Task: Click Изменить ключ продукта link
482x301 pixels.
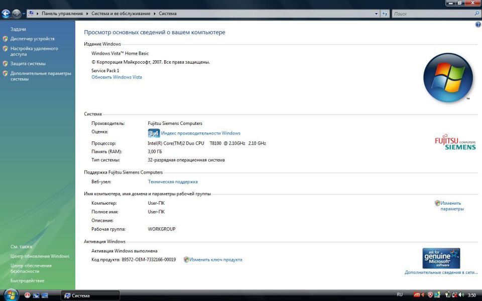Action: [x=216, y=259]
